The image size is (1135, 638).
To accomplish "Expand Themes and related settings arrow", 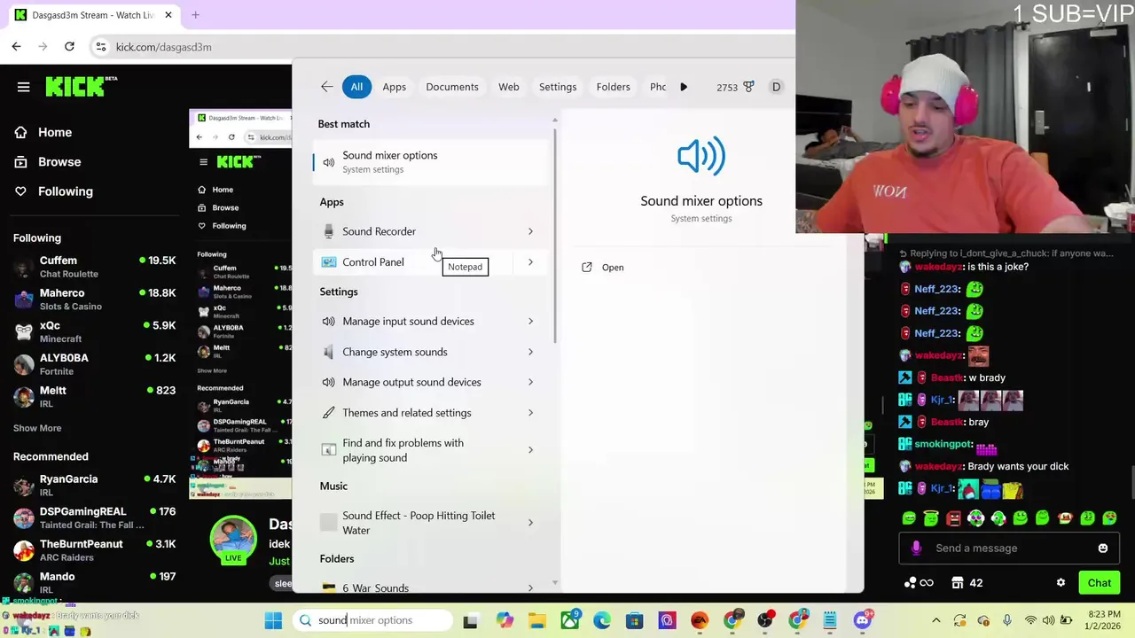I will pyautogui.click(x=530, y=412).
